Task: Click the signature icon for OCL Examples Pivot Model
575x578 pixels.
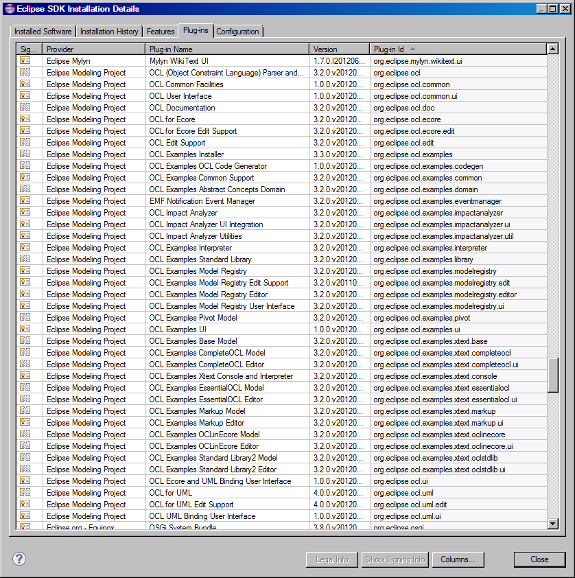Action: (25, 317)
